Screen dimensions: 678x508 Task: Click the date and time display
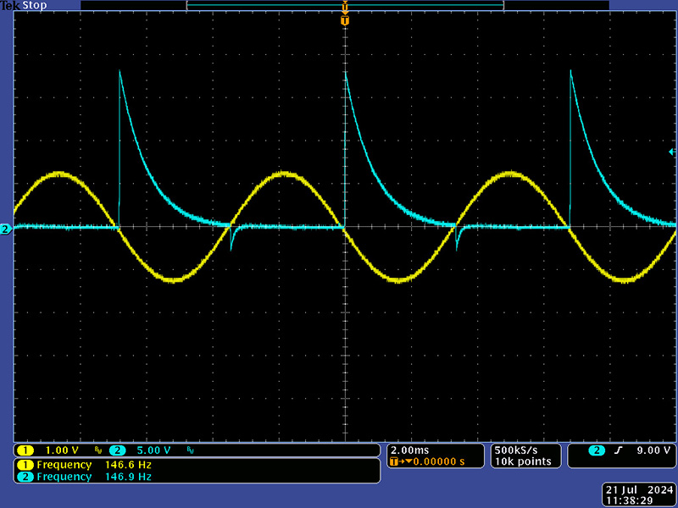pos(639,495)
